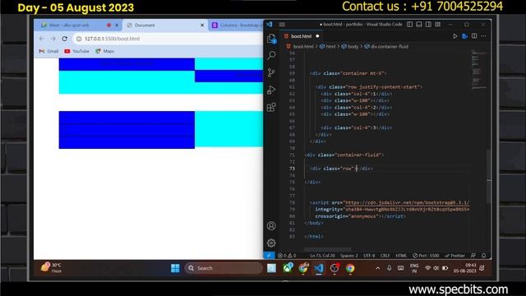Click the UTF-8 encoding status item
The height and width of the screenshot is (296, 526).
[369, 256]
